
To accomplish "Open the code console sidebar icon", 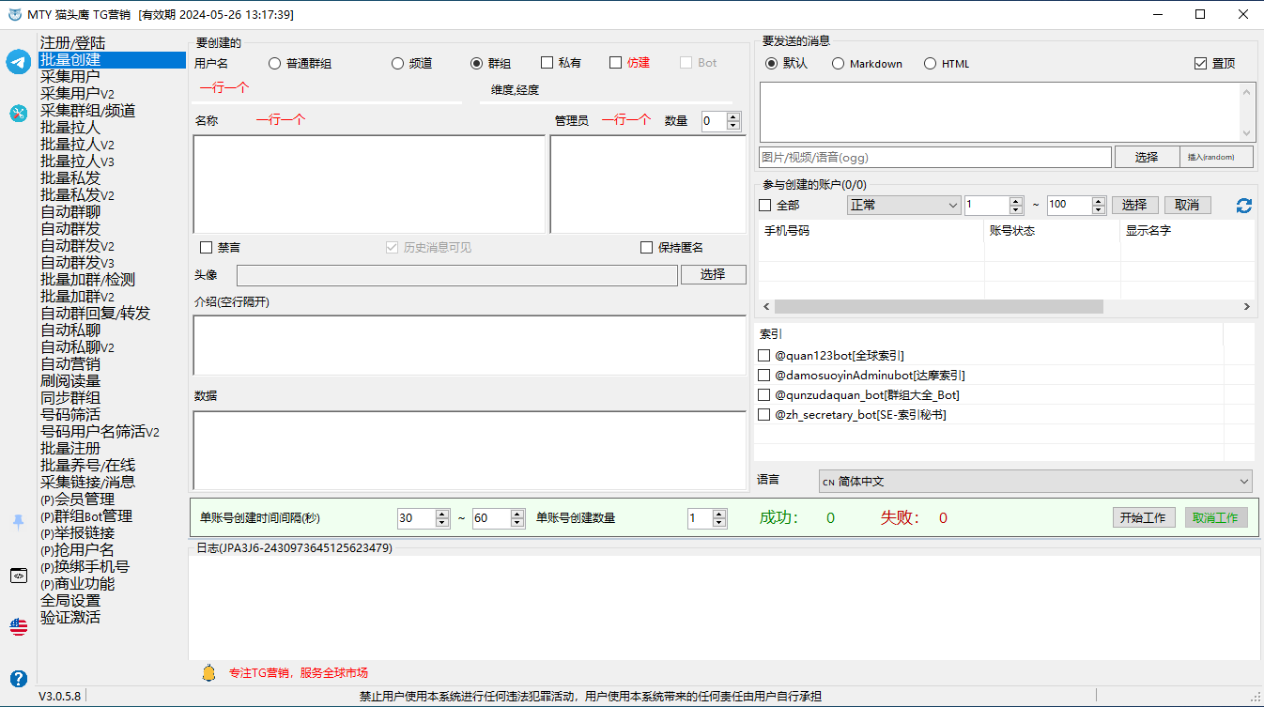I will 19,576.
